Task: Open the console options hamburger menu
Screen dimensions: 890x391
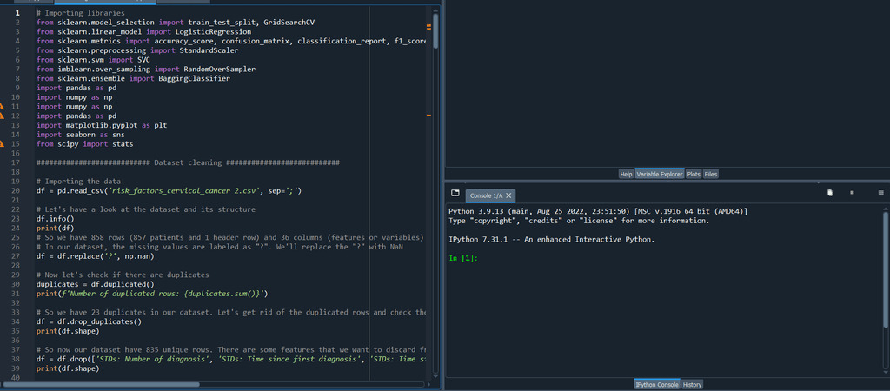Action: (881, 193)
